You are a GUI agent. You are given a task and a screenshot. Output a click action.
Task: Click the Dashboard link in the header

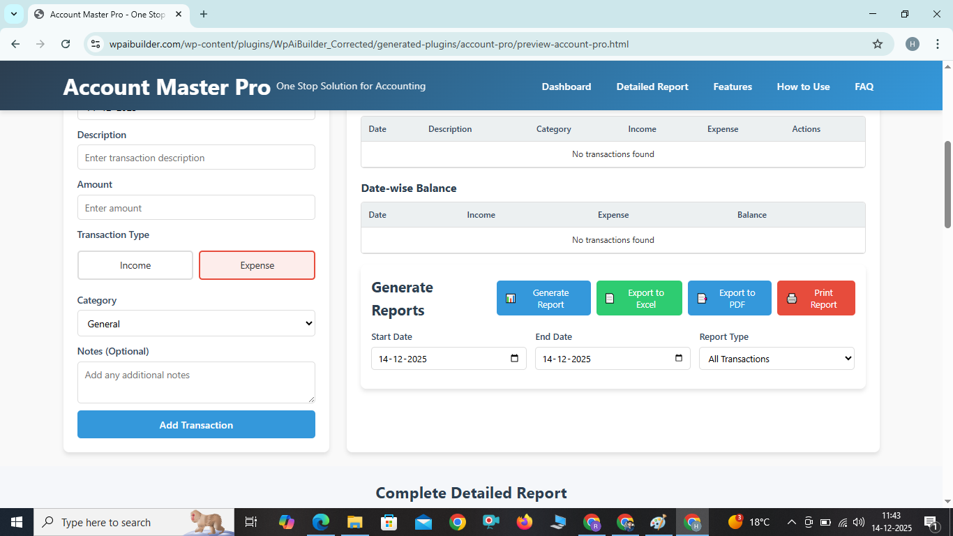(x=566, y=87)
